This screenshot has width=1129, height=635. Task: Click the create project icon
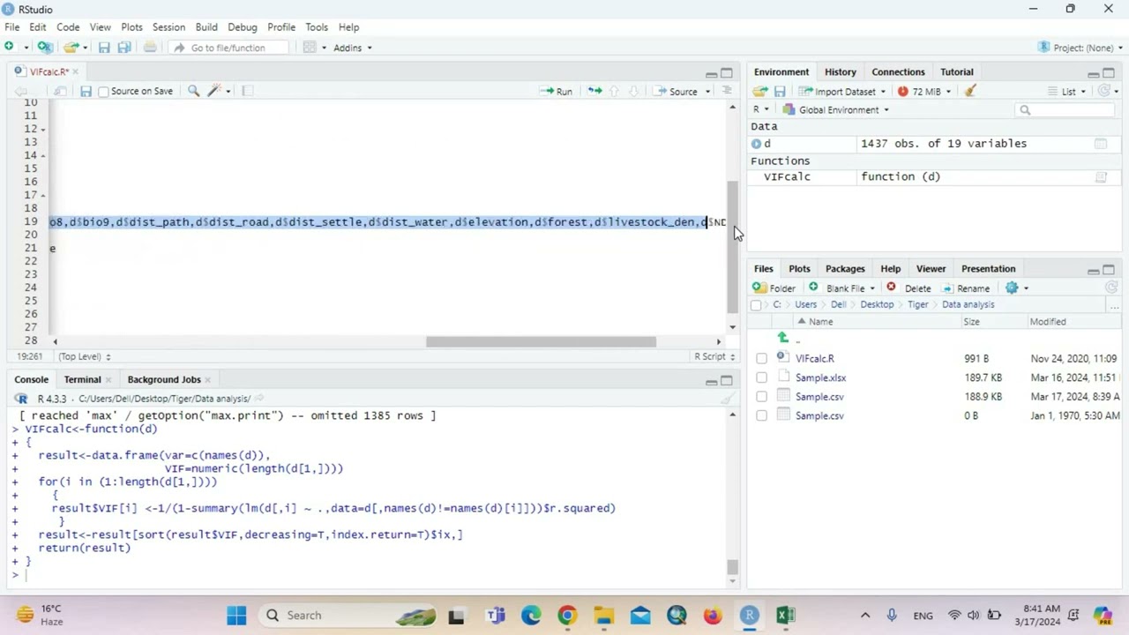pyautogui.click(x=44, y=48)
